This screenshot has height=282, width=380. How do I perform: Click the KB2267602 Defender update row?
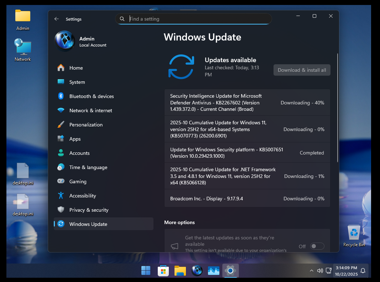pos(247,102)
